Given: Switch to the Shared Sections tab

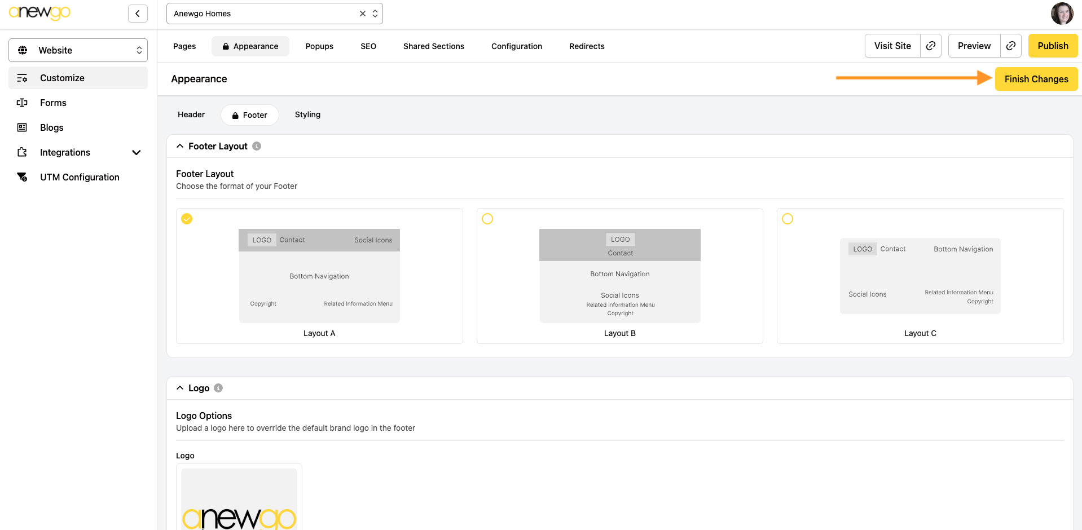Looking at the screenshot, I should pos(433,46).
